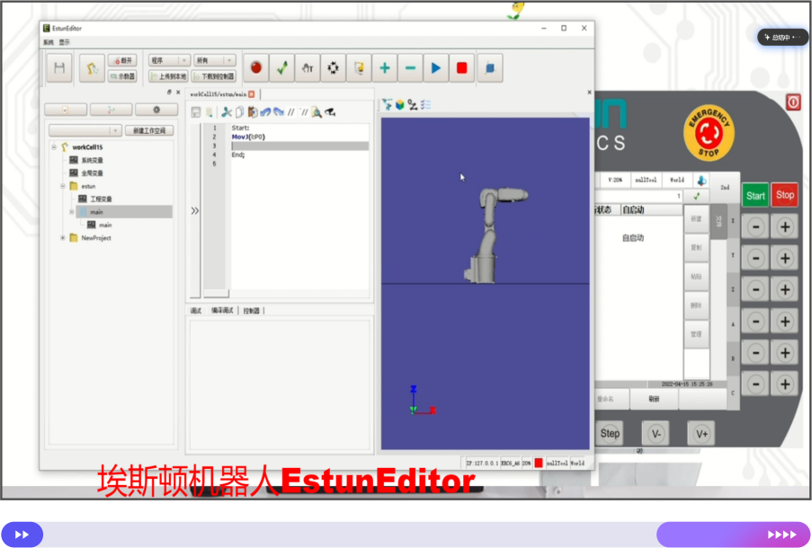The height and width of the screenshot is (548, 812).
Task: Open the 系统 menu
Action: [x=49, y=42]
